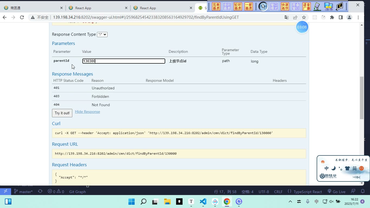370x208 pixels.
Task: Click the swagger URL address bar
Action: tap(146, 17)
